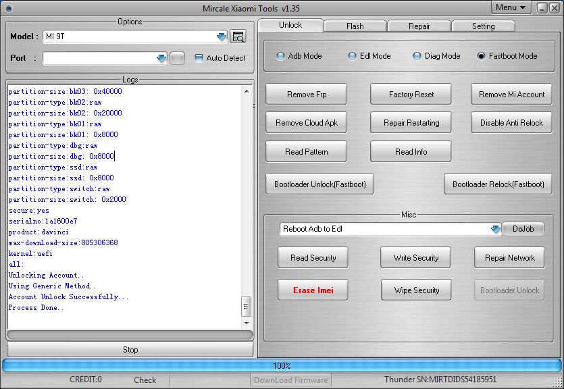Click Thunder SN text in status bar
The image size is (564, 389).
(x=440, y=380)
